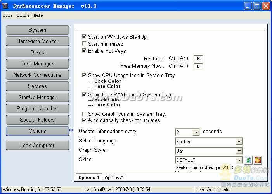Click the Lock Computer button
The height and width of the screenshot is (194, 272).
pos(37,145)
